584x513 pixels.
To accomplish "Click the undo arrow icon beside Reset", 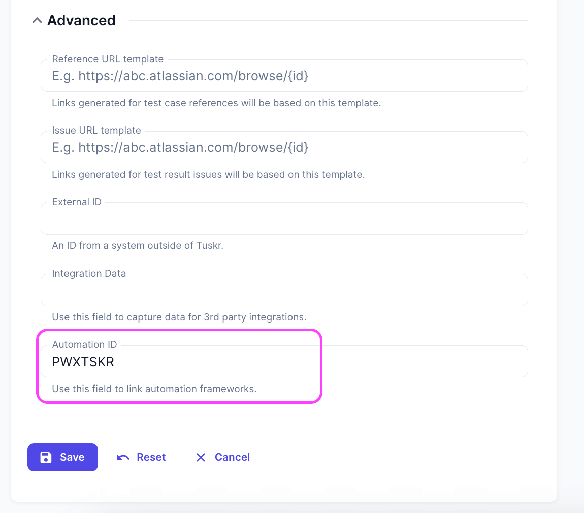I will click(123, 457).
